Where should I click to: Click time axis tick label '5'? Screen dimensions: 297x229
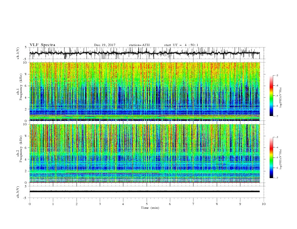(147, 204)
